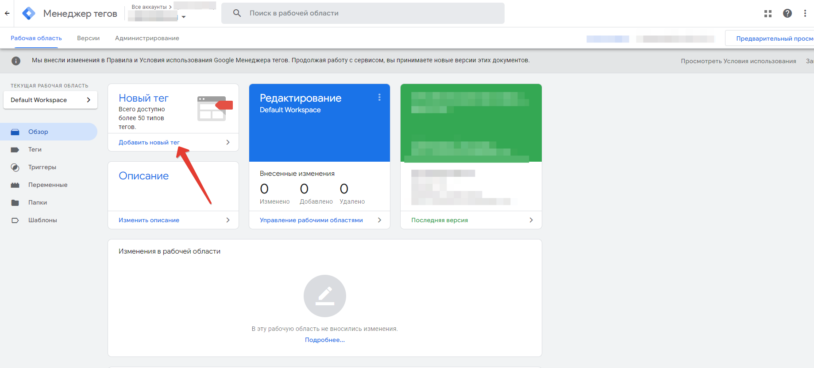Click the pencil icon in empty changes area
814x368 pixels.
325,296
